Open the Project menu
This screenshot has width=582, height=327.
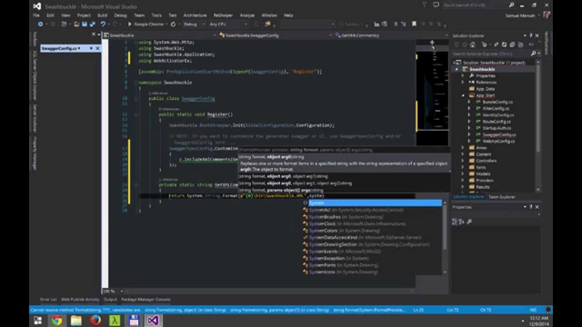84,15
